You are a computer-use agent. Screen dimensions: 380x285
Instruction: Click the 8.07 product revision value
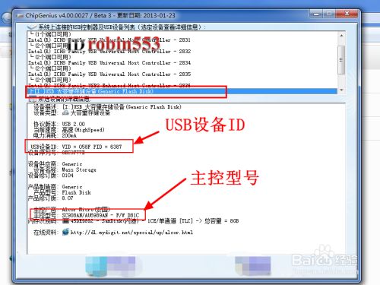pyautogui.click(x=68, y=198)
